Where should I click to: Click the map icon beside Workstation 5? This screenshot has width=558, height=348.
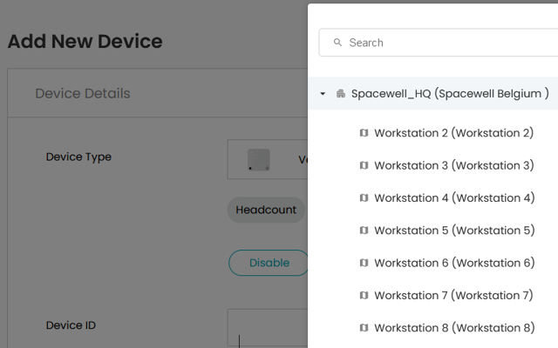tap(364, 230)
